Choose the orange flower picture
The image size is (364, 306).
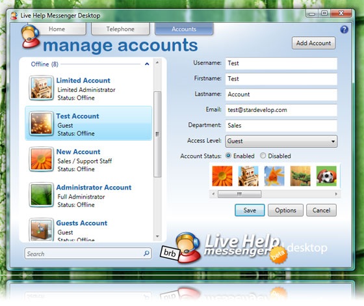point(222,176)
